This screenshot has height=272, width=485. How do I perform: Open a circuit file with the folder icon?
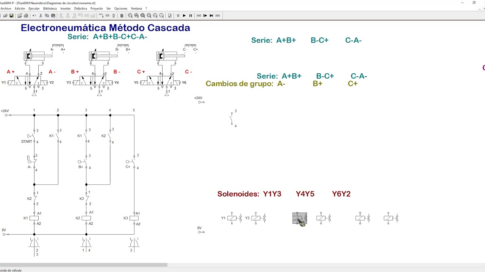coord(5,15)
